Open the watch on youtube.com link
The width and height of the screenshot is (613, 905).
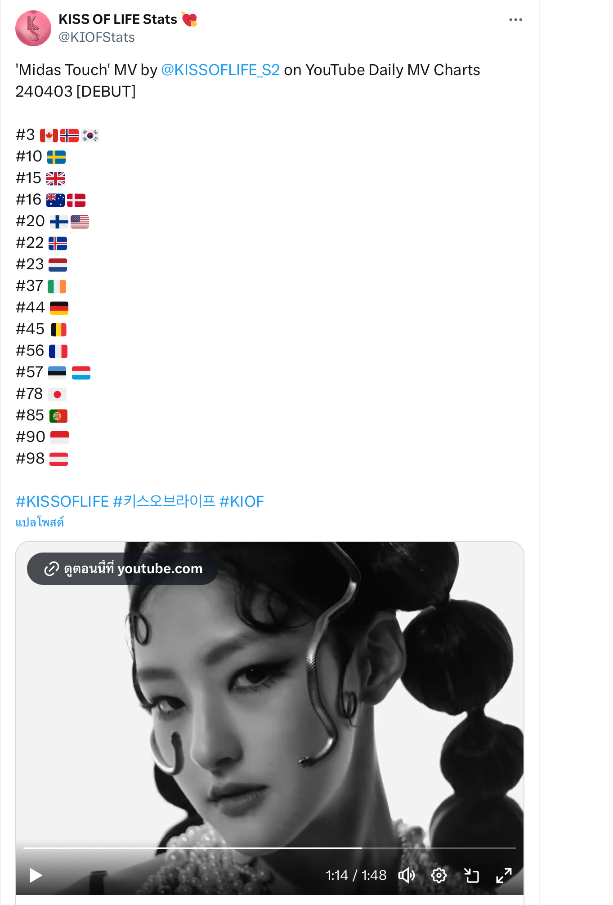(x=122, y=569)
